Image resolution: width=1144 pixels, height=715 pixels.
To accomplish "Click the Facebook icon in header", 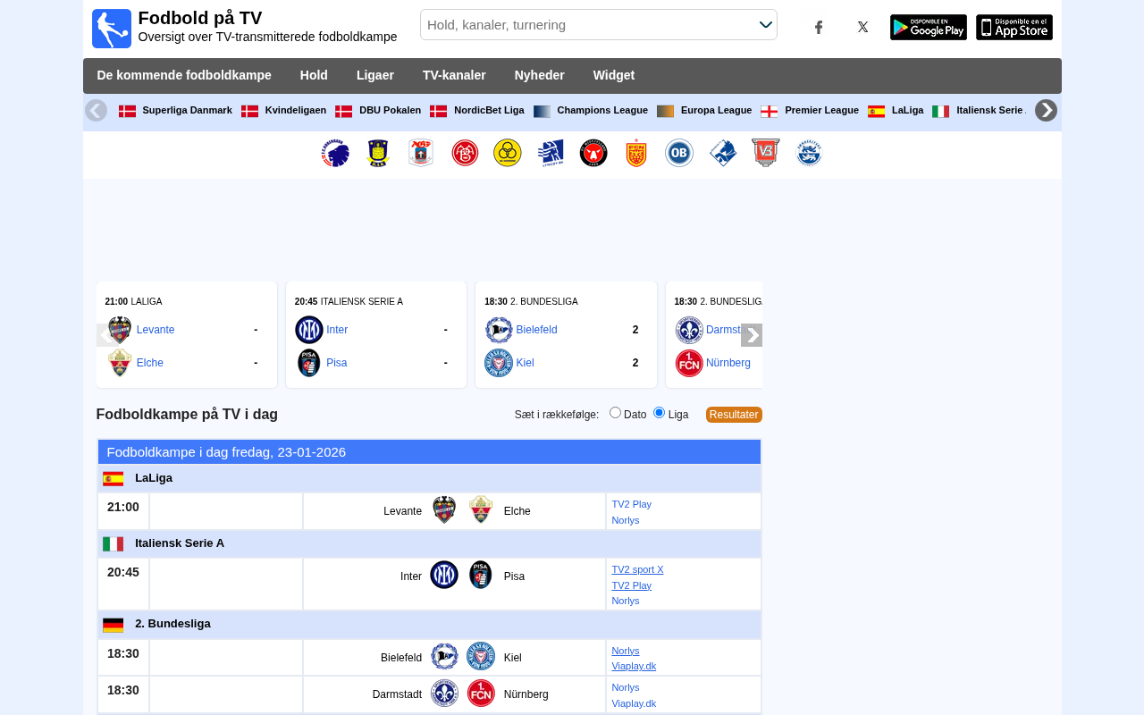I will coord(818,28).
